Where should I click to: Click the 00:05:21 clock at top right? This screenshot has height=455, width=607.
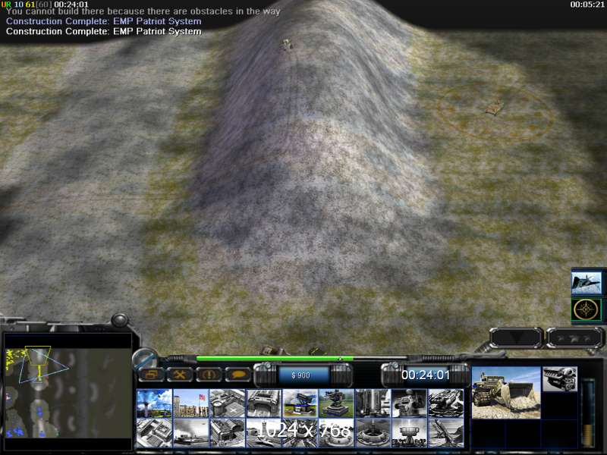587,5
